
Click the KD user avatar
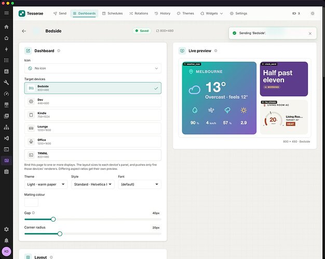pyautogui.click(x=6, y=252)
